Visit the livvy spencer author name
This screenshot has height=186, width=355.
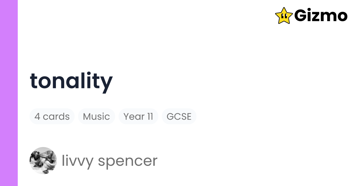point(109,161)
